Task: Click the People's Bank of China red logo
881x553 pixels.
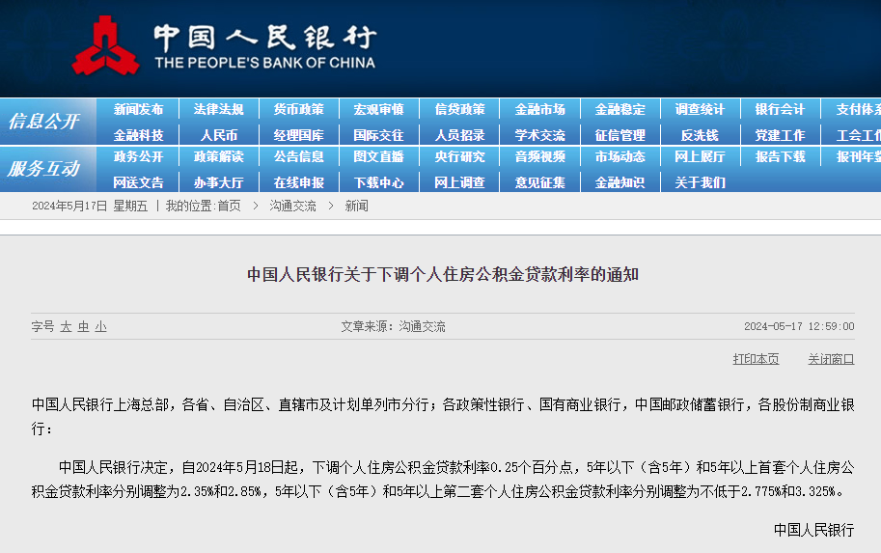Action: 105,46
